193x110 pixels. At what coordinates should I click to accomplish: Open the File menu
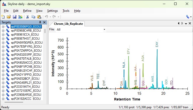pos(6,11)
